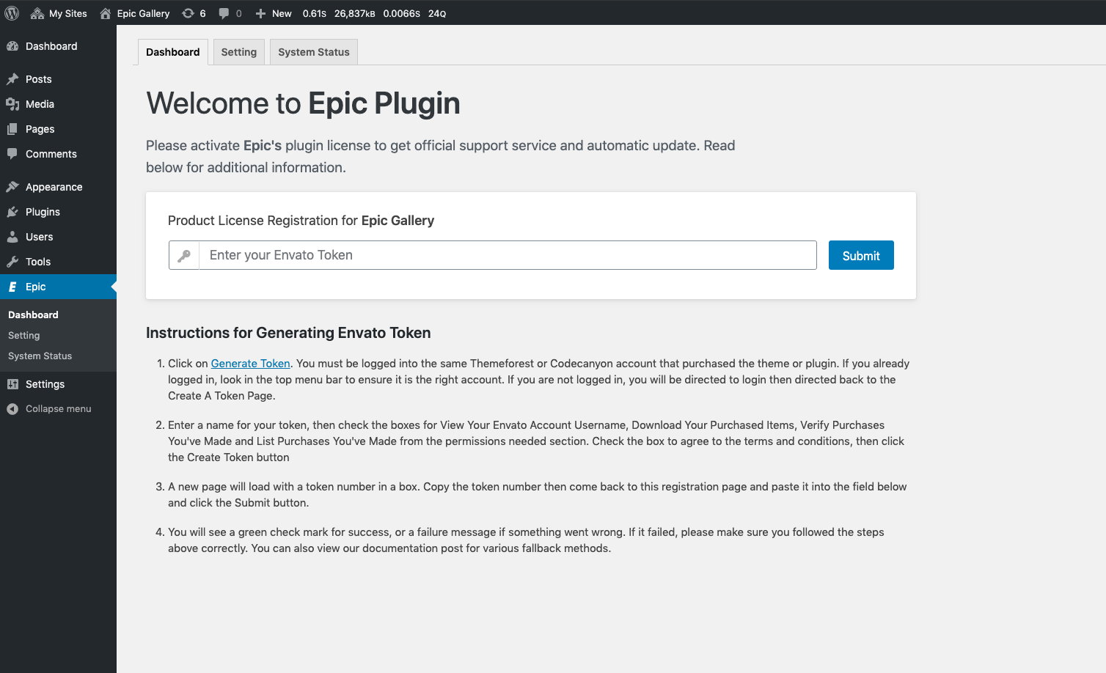Focus the Enter your Envato Token field
Image resolution: width=1106 pixels, height=673 pixels.
(x=508, y=255)
